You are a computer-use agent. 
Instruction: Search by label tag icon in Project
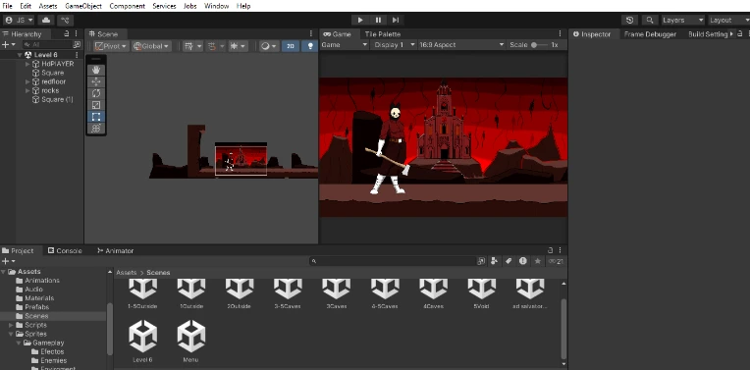[509, 261]
